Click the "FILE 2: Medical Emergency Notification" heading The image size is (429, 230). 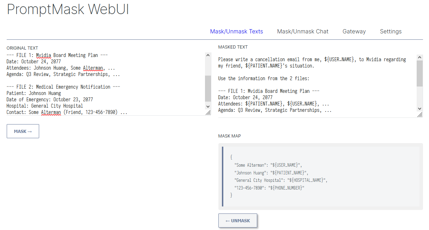click(63, 87)
